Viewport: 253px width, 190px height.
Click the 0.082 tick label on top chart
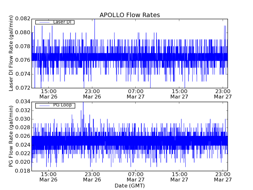[23, 19]
